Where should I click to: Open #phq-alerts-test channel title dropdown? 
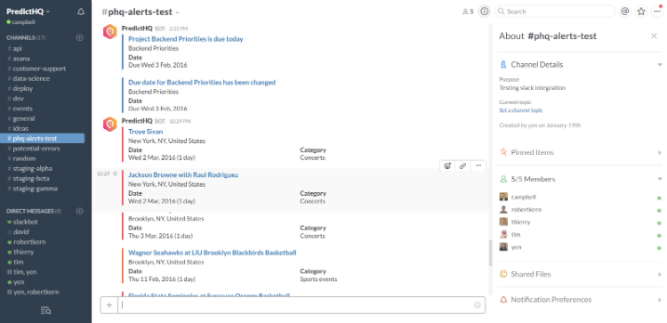coord(141,12)
